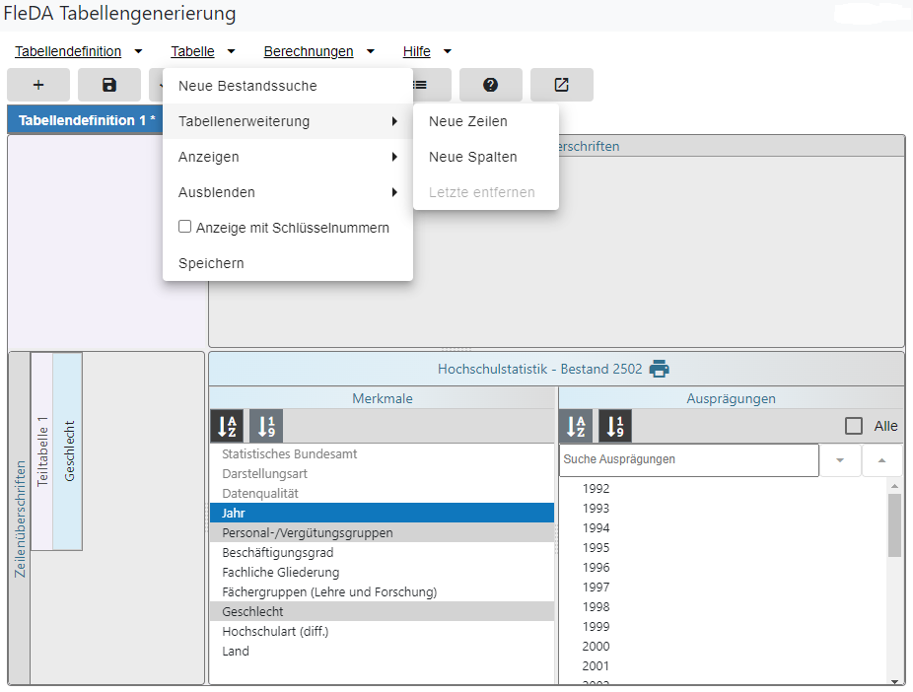Expand the Ausblenden submenu
The image size is (913, 692).
pos(288,192)
